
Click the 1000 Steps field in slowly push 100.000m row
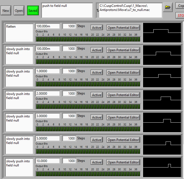pos(69,48)
